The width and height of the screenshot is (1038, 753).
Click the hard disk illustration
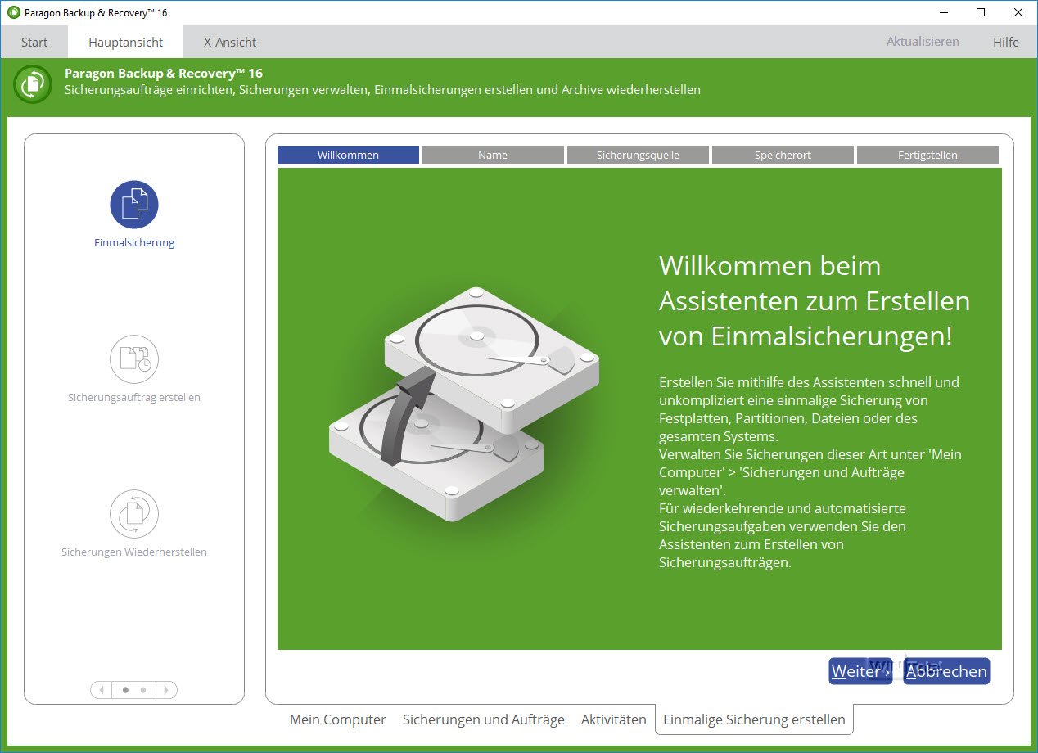pos(464,404)
